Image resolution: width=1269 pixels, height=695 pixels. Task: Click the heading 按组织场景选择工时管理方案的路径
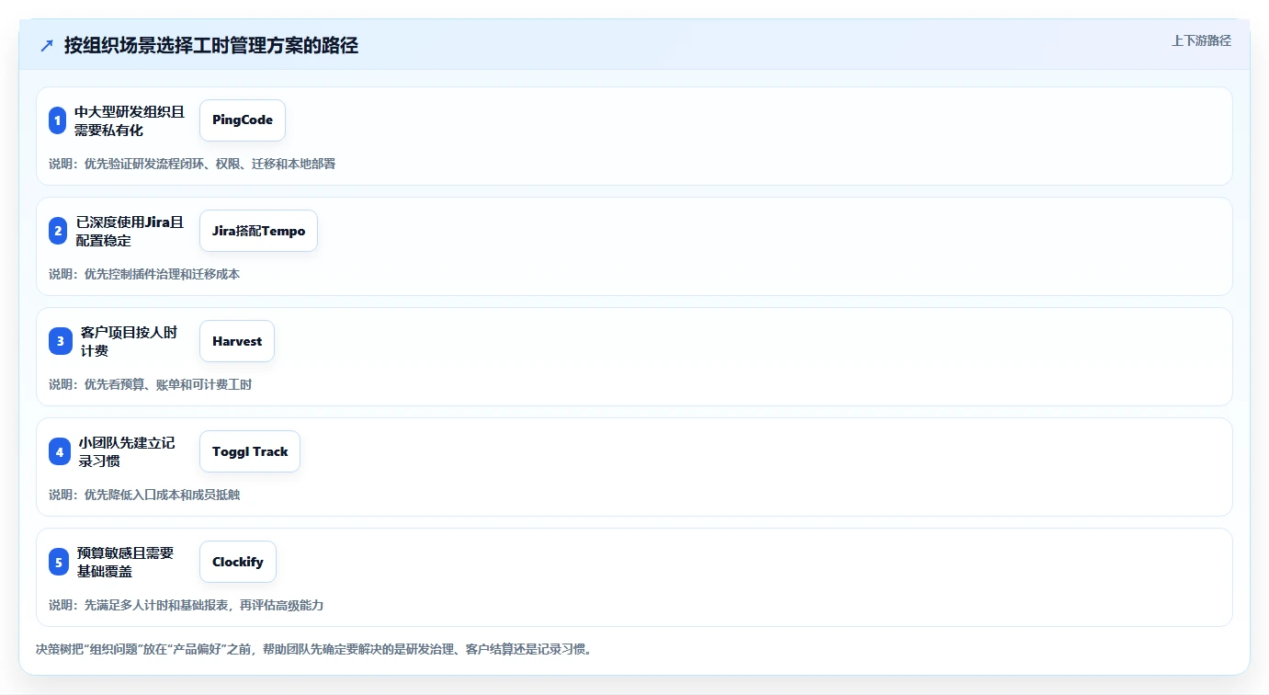tap(211, 45)
